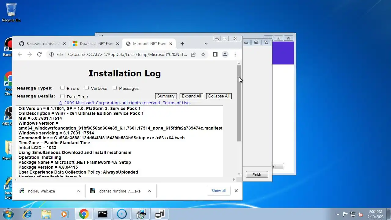Viewport: 391px width, 220px height.
Task: Select the Microsoft .NET Framework tab
Action: [149, 44]
